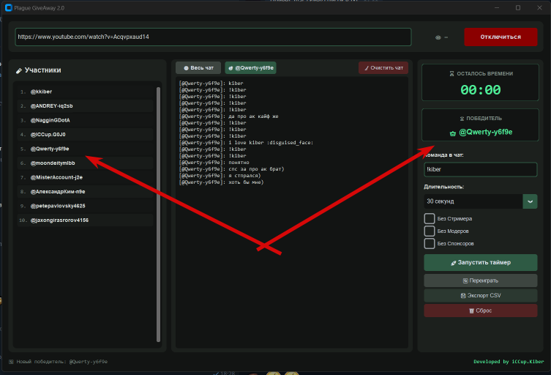Select participant @ANDREY-iq2sb
The height and width of the screenshot is (375, 551).
pos(85,106)
